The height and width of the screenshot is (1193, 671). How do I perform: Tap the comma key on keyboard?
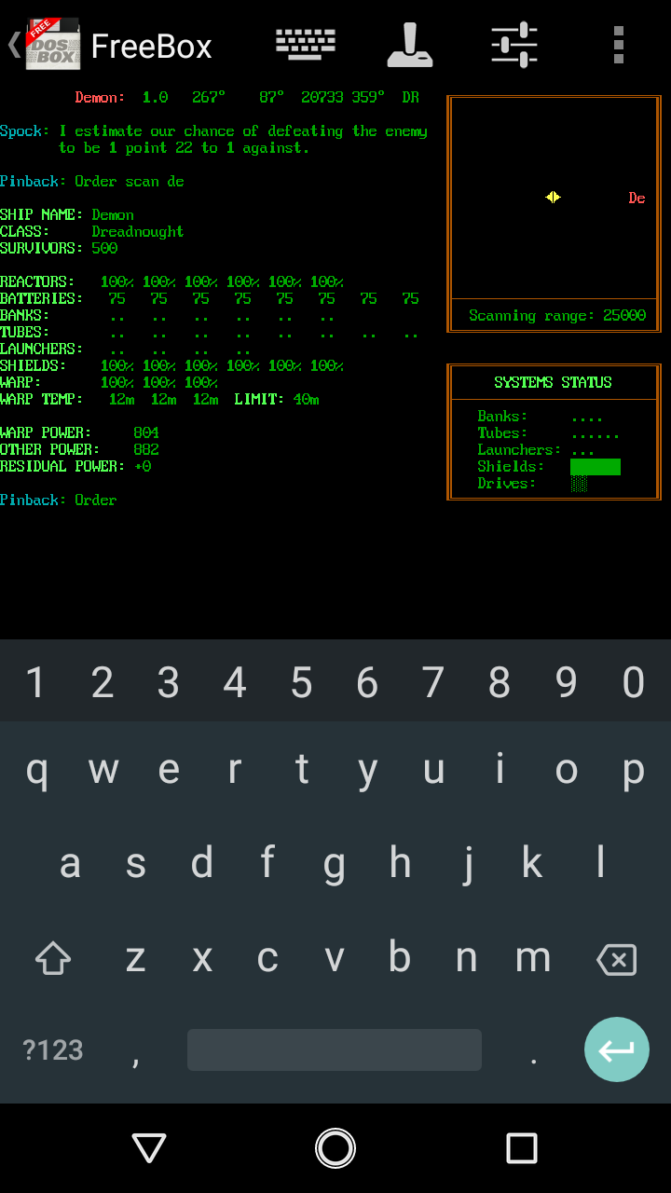[x=136, y=1052]
